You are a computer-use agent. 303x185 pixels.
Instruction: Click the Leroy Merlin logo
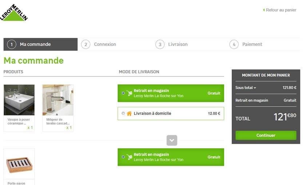click(14, 12)
